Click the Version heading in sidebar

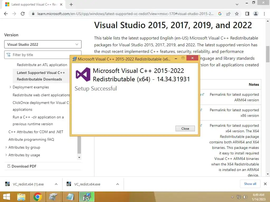(11, 35)
